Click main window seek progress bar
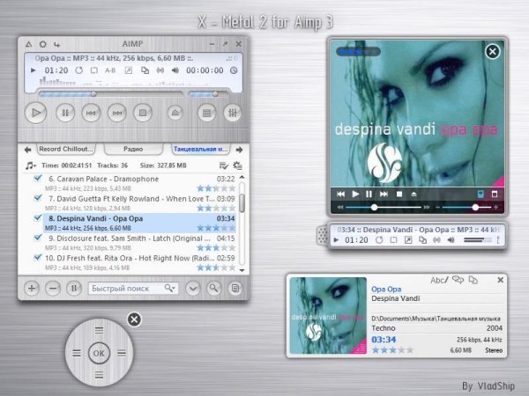The width and height of the screenshot is (529, 396). [x=111, y=94]
